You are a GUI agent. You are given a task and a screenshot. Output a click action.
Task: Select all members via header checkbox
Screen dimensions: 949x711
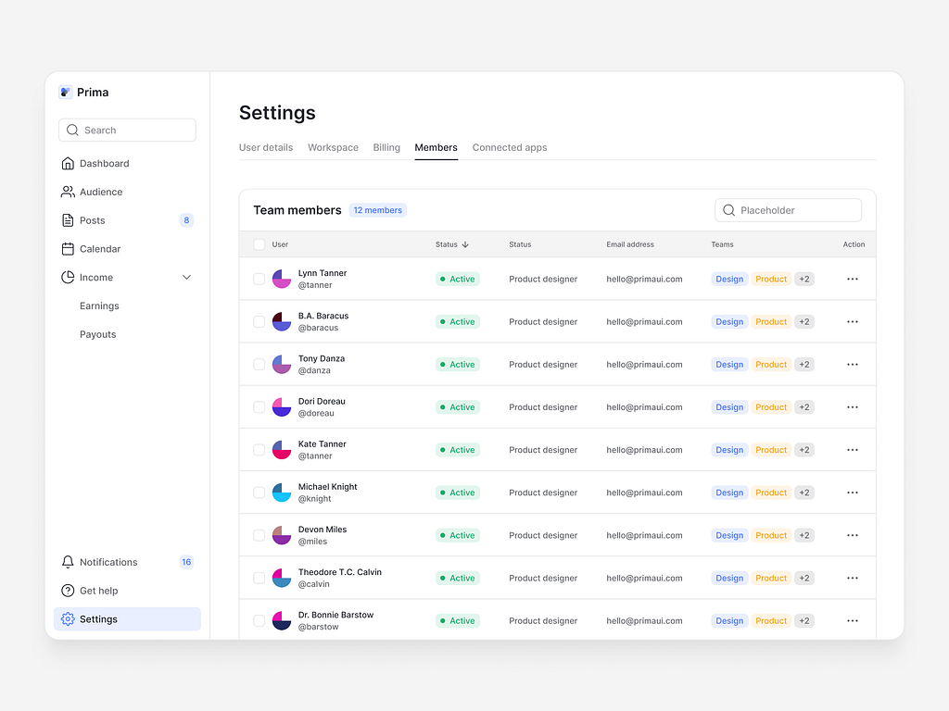pyautogui.click(x=259, y=244)
